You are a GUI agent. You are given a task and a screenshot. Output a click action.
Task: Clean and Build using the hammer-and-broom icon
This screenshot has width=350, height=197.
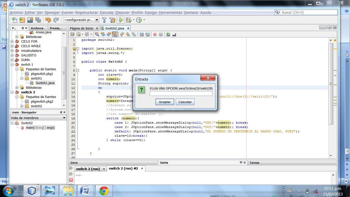[112, 19]
